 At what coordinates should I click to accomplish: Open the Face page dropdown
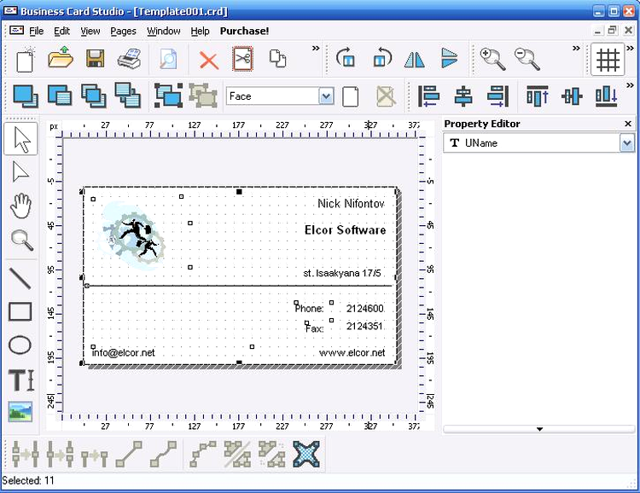326,96
